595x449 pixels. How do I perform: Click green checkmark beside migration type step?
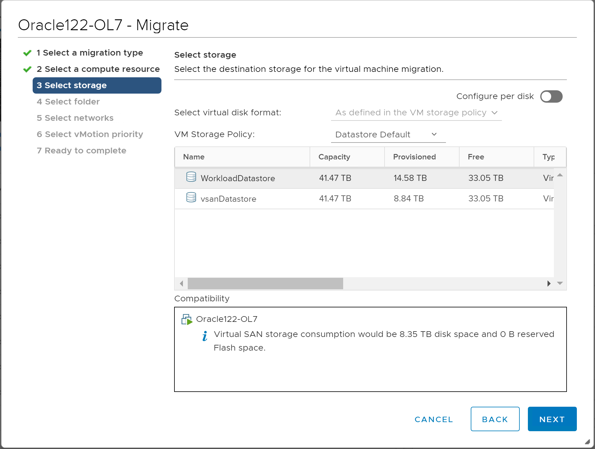pyautogui.click(x=27, y=53)
